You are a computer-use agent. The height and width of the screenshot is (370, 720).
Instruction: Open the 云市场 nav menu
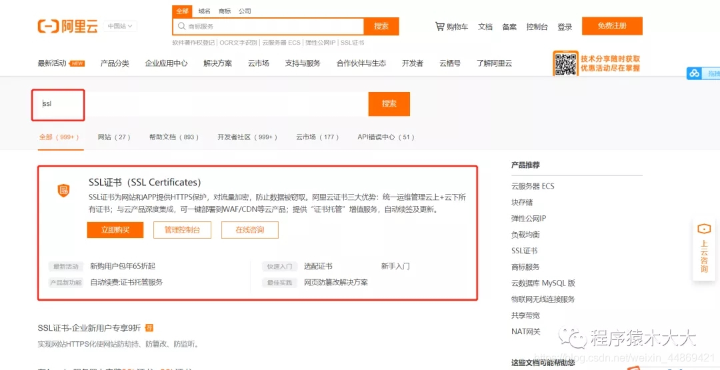pos(259,63)
